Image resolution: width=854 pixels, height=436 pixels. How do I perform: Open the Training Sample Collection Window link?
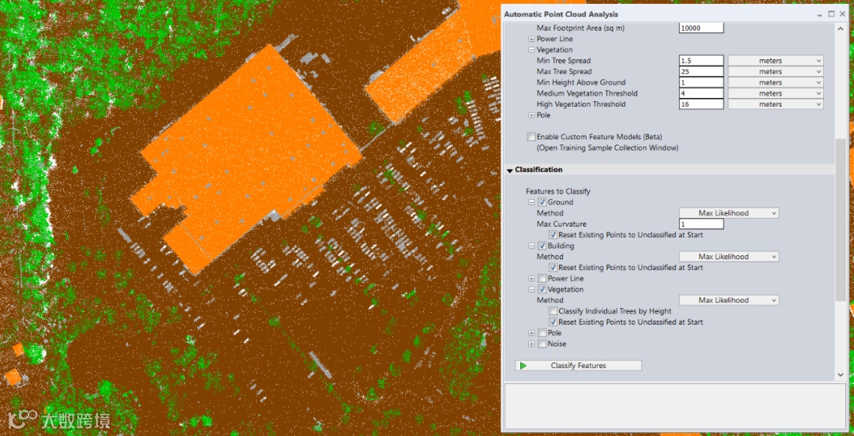[607, 148]
